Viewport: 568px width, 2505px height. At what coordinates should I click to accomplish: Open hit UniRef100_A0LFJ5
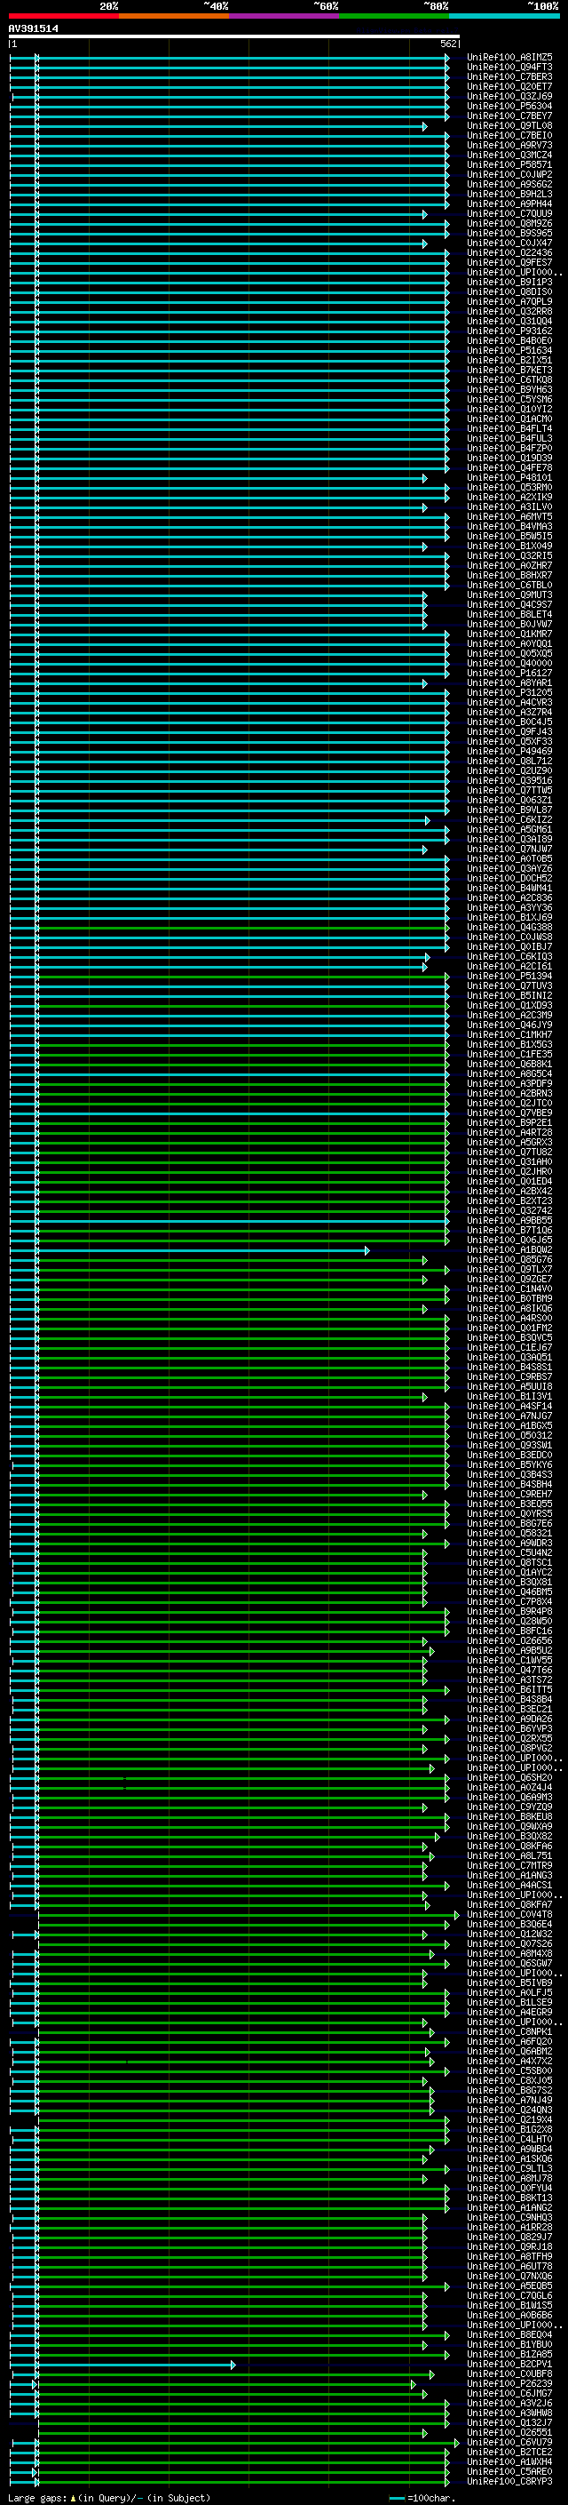[509, 1992]
